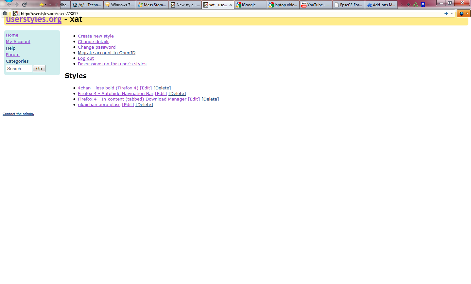Switch to the 'Add-ons M...' tab
Viewport: 471px width, 284px height.
tap(381, 5)
